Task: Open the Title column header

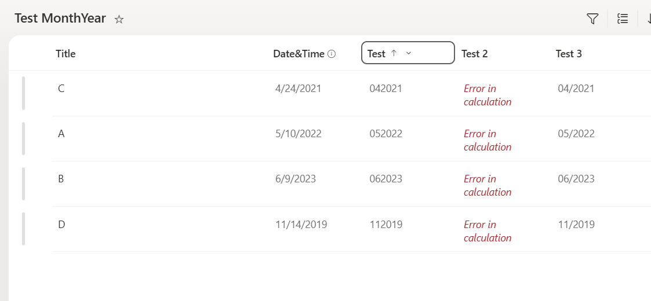Action: [66, 53]
